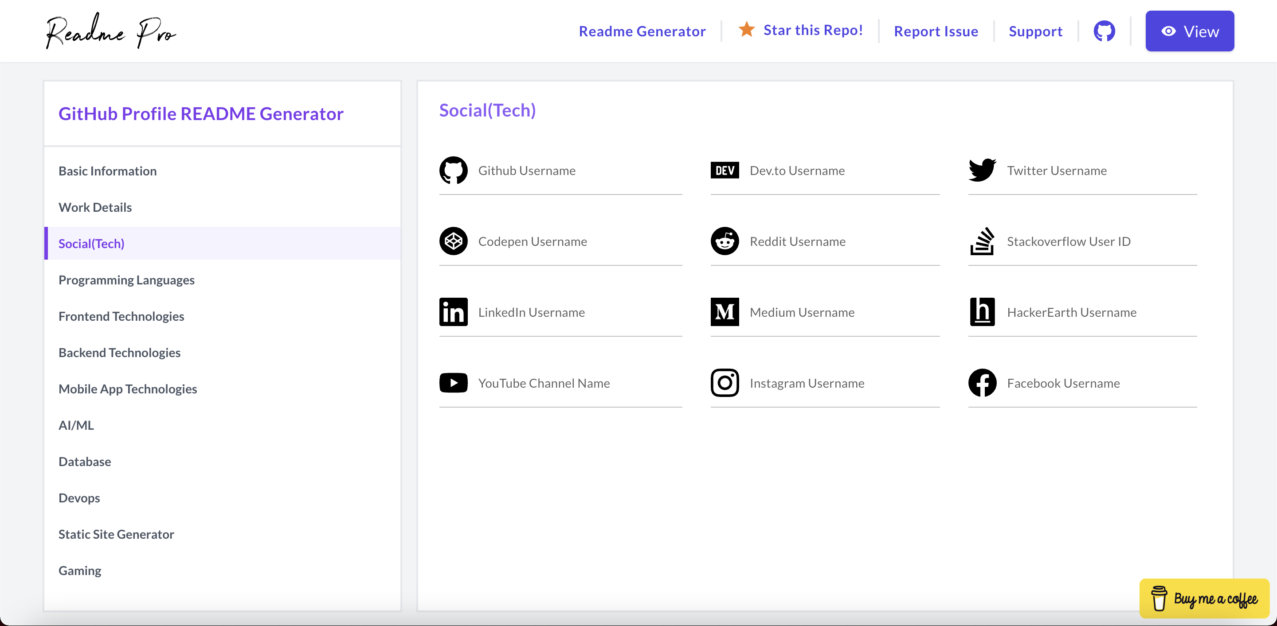Open the Report Issue link
Image resolution: width=1277 pixels, height=626 pixels.
point(936,31)
